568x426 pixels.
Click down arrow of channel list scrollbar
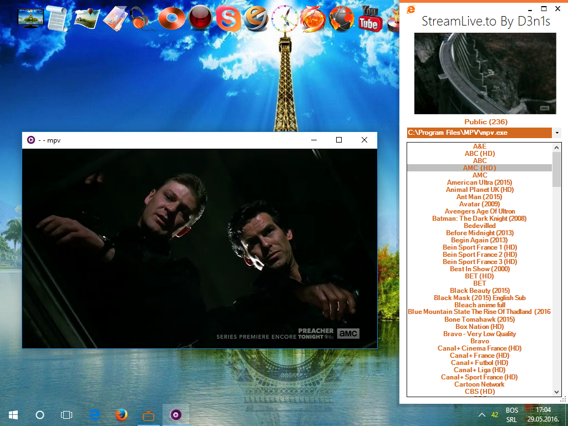pyautogui.click(x=557, y=392)
